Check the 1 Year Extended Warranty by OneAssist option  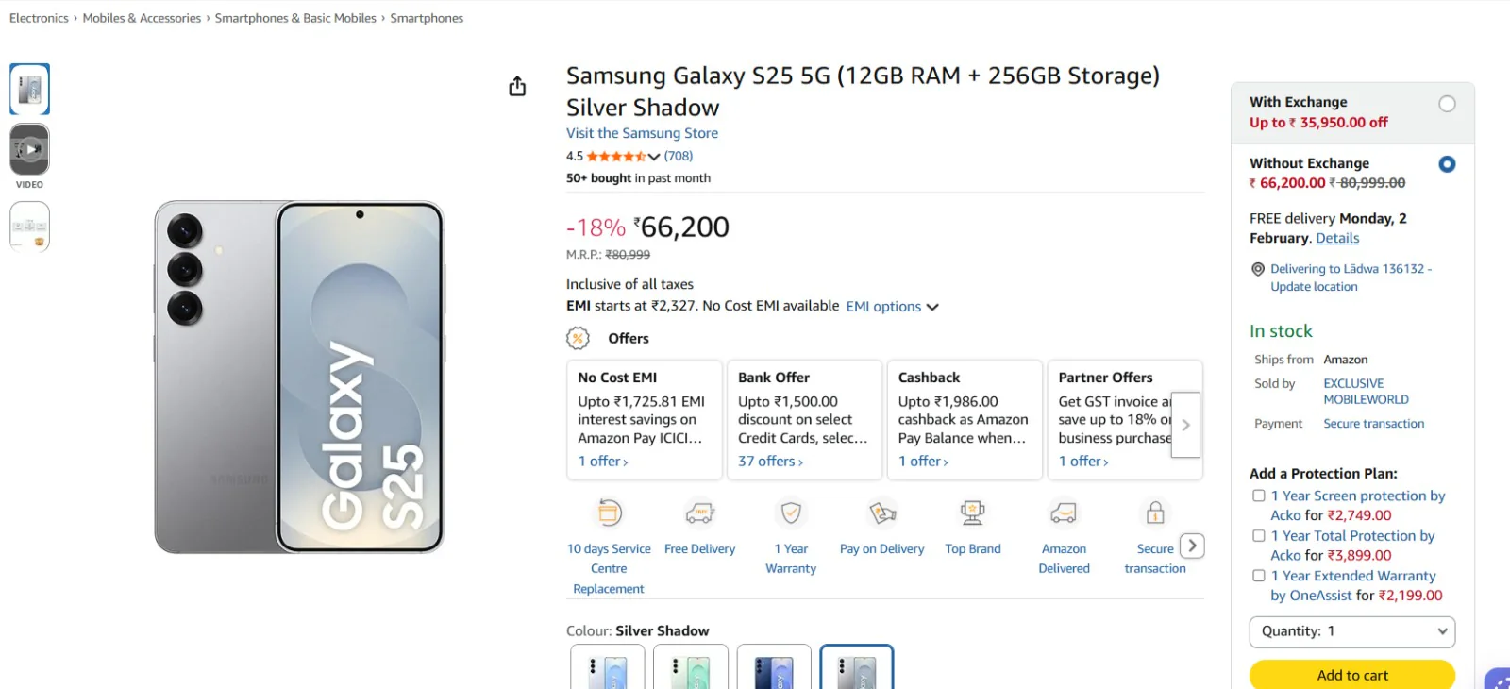click(x=1258, y=575)
